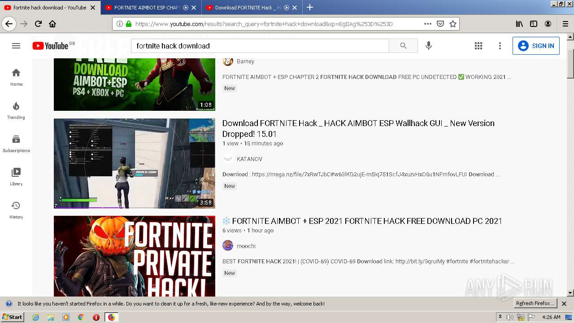
Task: Open Firefox account icon
Action: tap(548, 24)
